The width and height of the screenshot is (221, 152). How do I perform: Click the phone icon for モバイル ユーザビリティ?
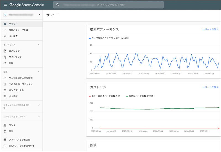[x=5, y=84]
